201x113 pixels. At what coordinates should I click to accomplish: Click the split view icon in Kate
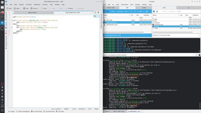coord(98,13)
